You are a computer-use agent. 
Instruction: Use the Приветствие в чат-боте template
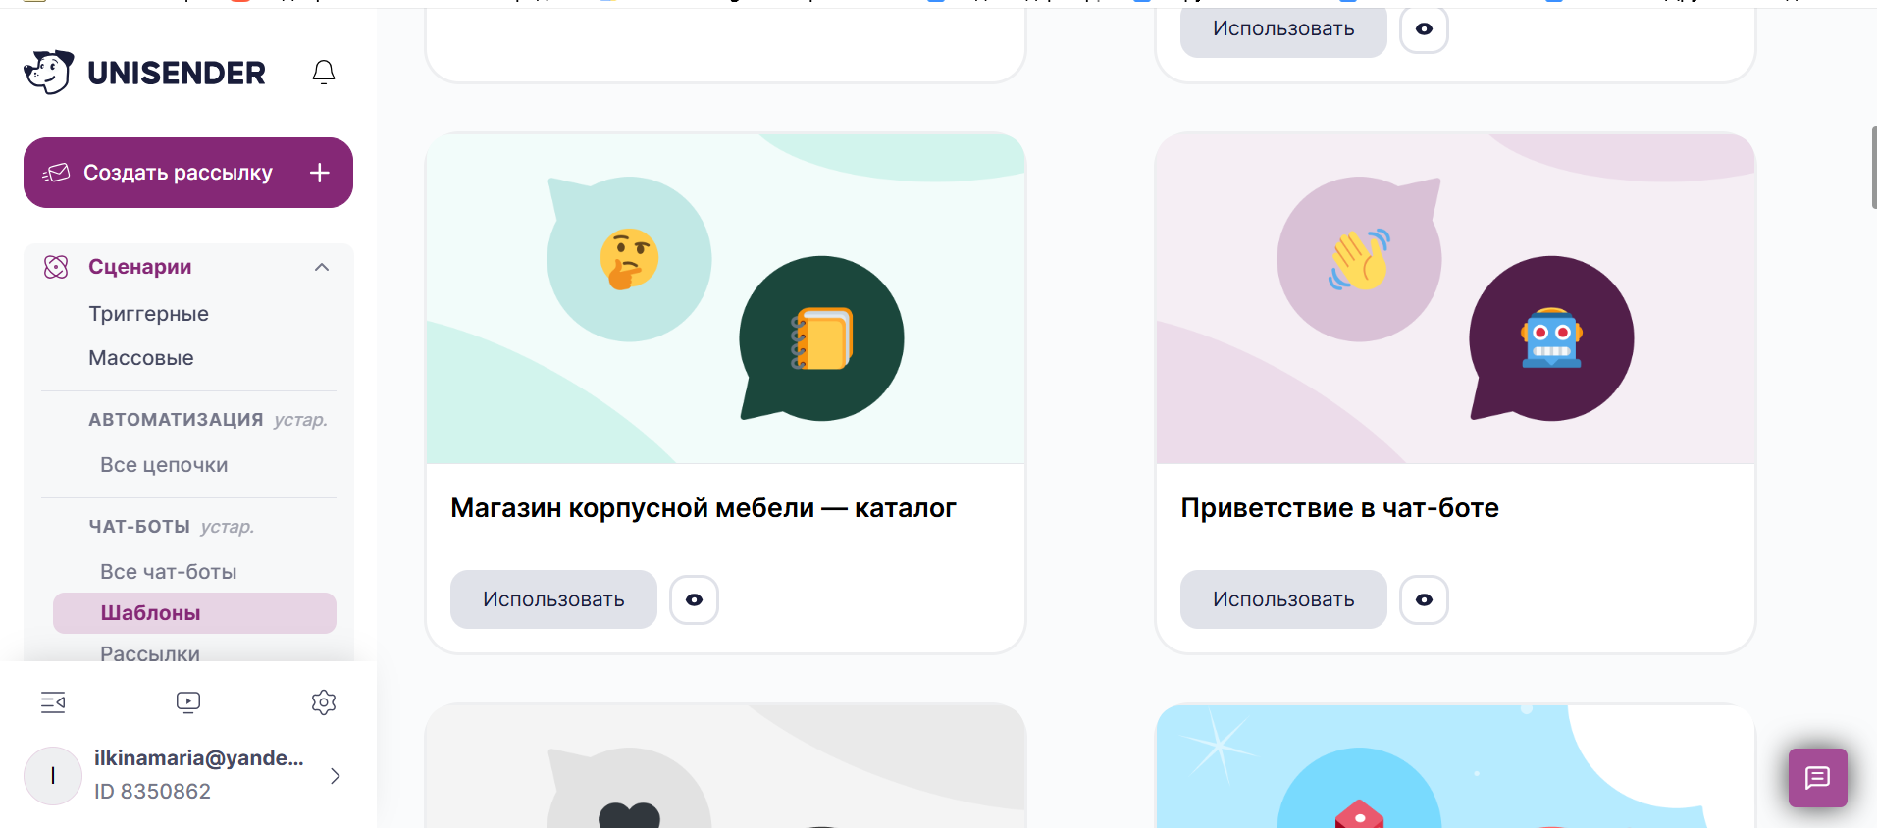click(1283, 599)
